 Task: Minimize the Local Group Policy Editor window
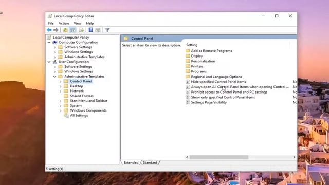tap(263, 16)
